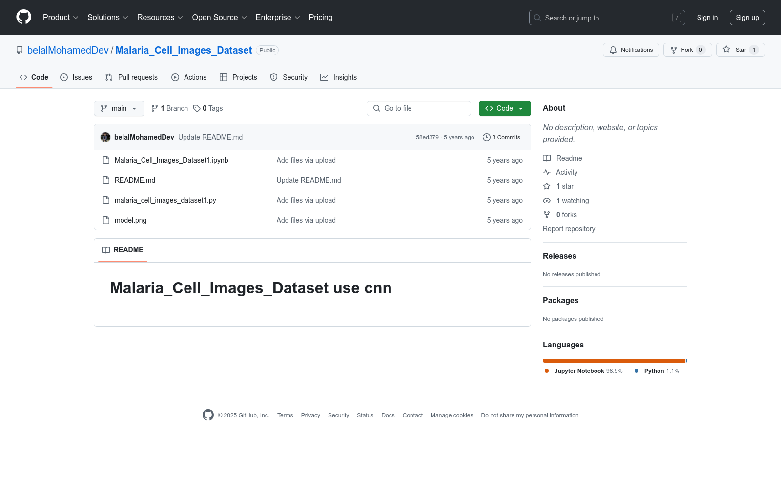
Task: Click the repository icon beside belalMohamedDev
Action: point(20,50)
